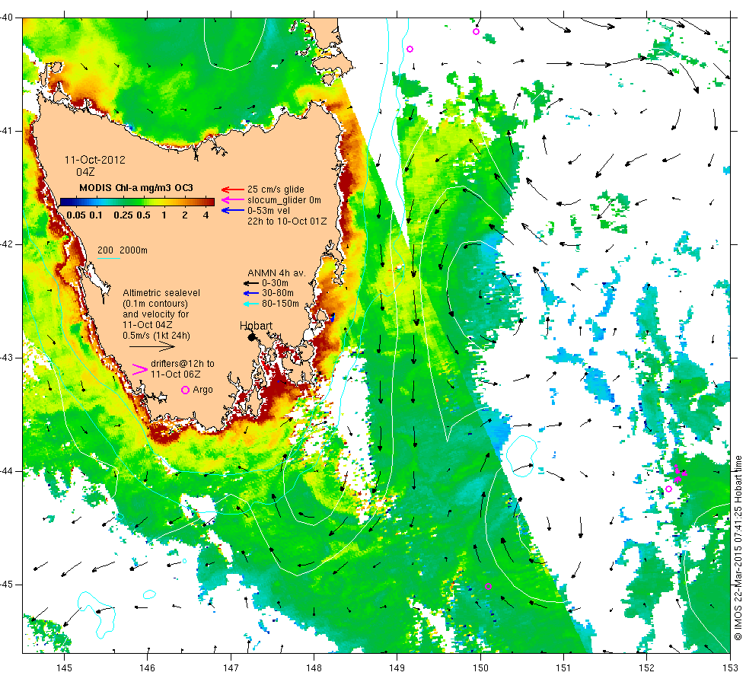Click the Argo float circle beside the magenta drifter cluster
This screenshot has width=746, height=685.
(x=668, y=489)
